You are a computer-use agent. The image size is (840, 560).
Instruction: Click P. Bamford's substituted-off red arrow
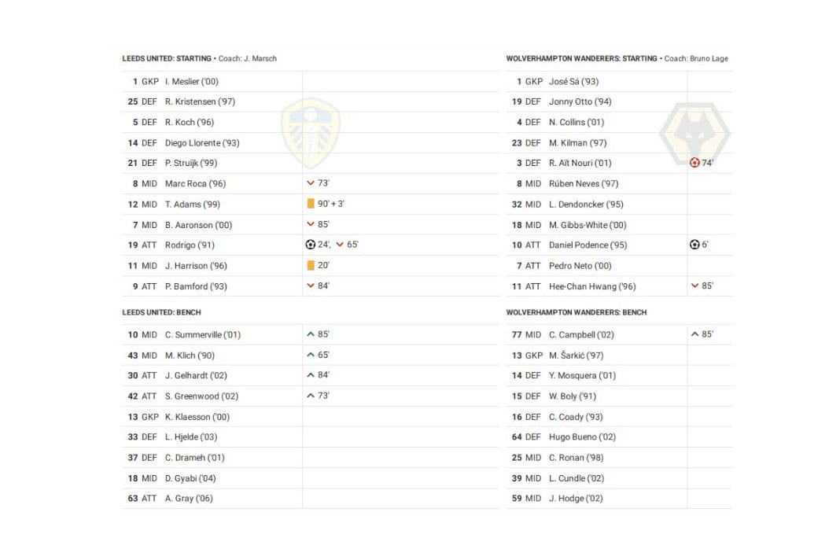point(311,286)
